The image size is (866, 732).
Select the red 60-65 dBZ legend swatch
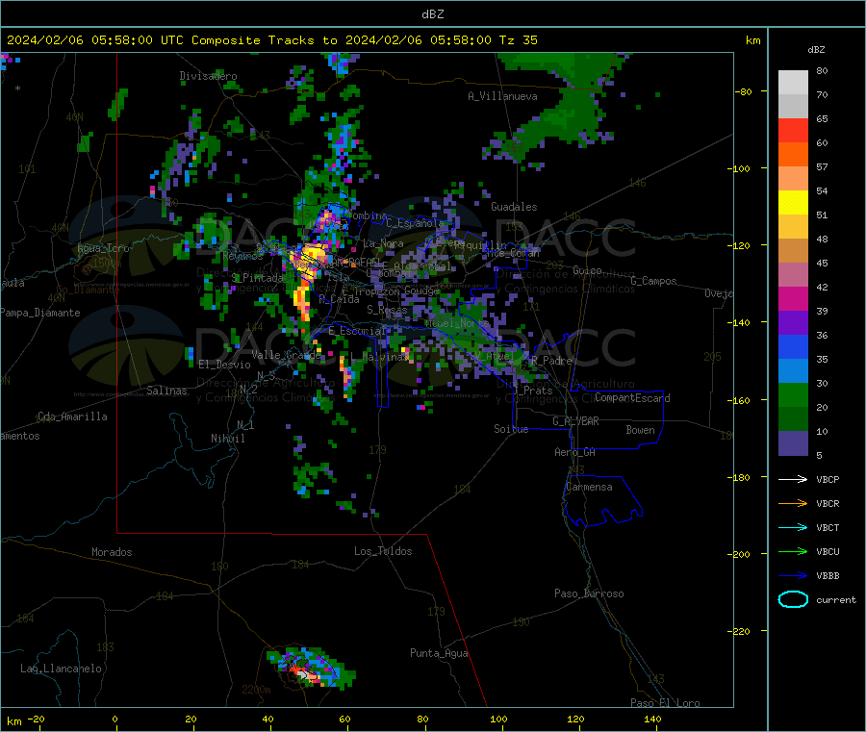point(793,130)
